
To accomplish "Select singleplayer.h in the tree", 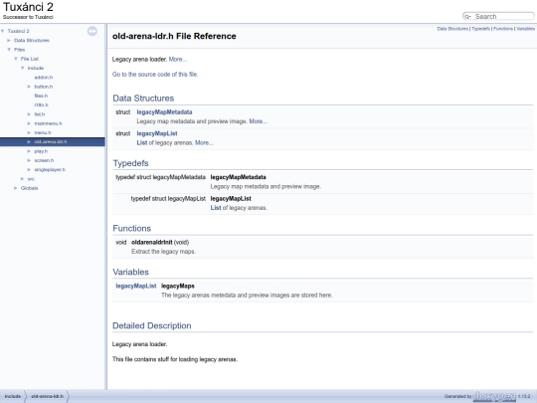I will click(50, 169).
